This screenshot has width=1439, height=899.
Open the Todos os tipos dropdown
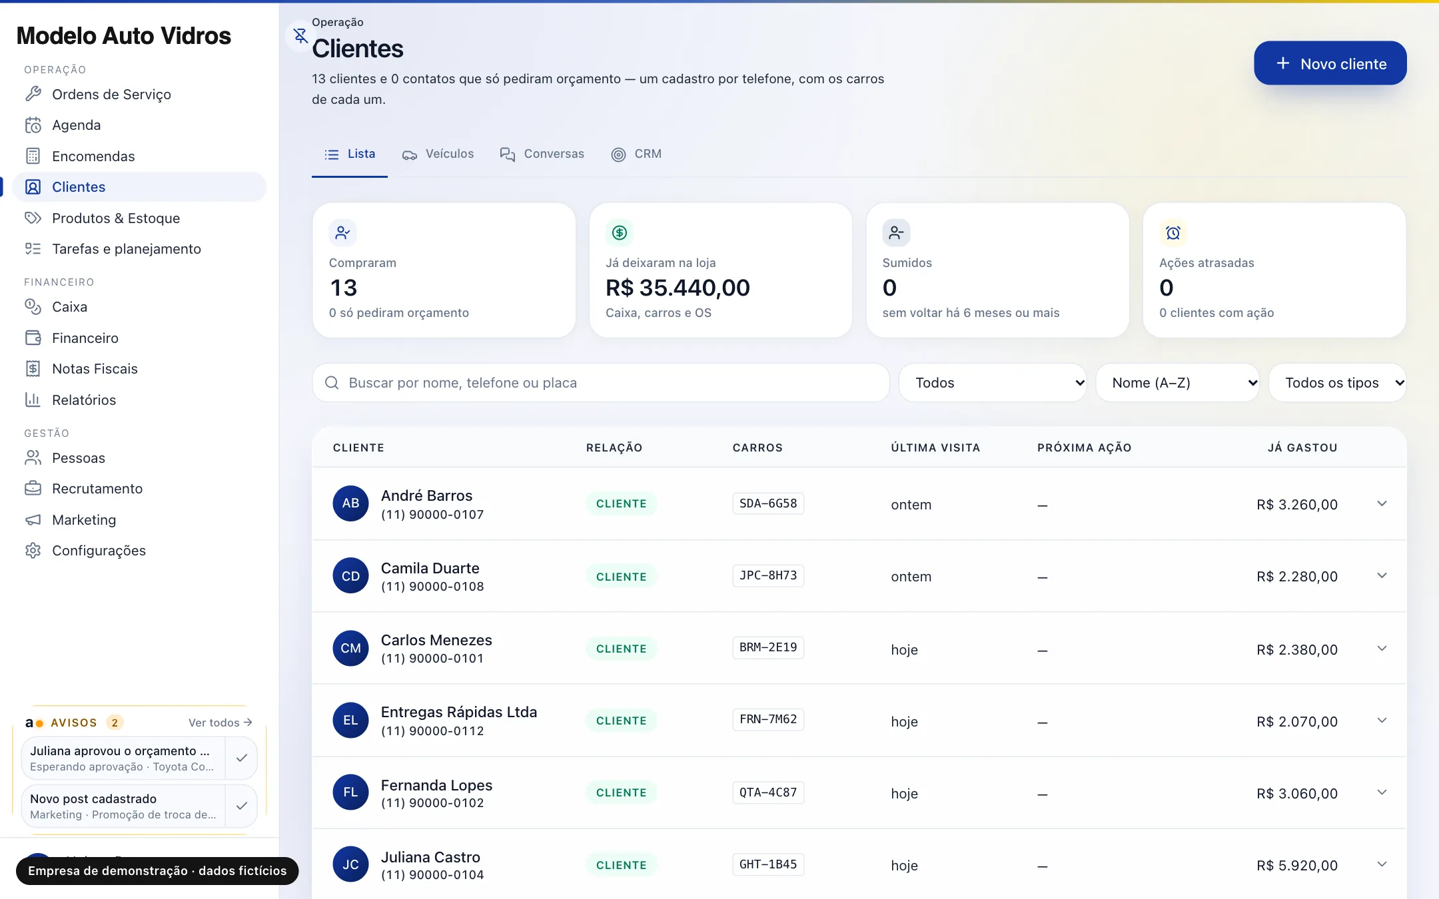[x=1338, y=382]
